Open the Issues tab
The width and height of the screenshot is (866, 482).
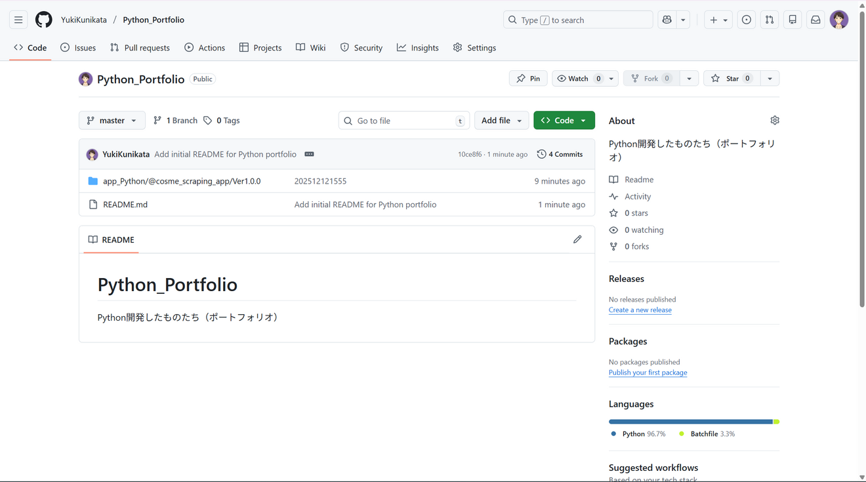coord(78,48)
